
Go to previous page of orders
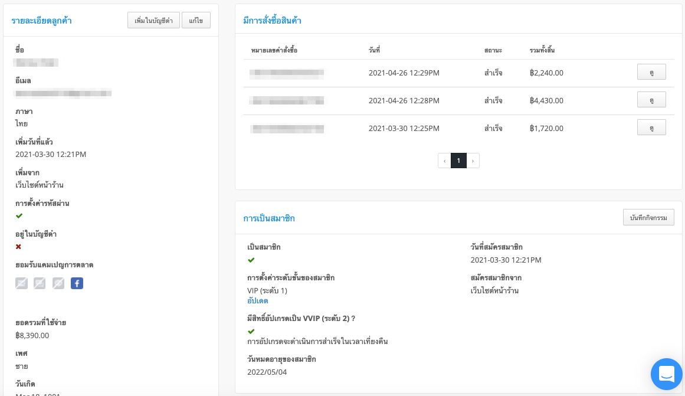444,161
